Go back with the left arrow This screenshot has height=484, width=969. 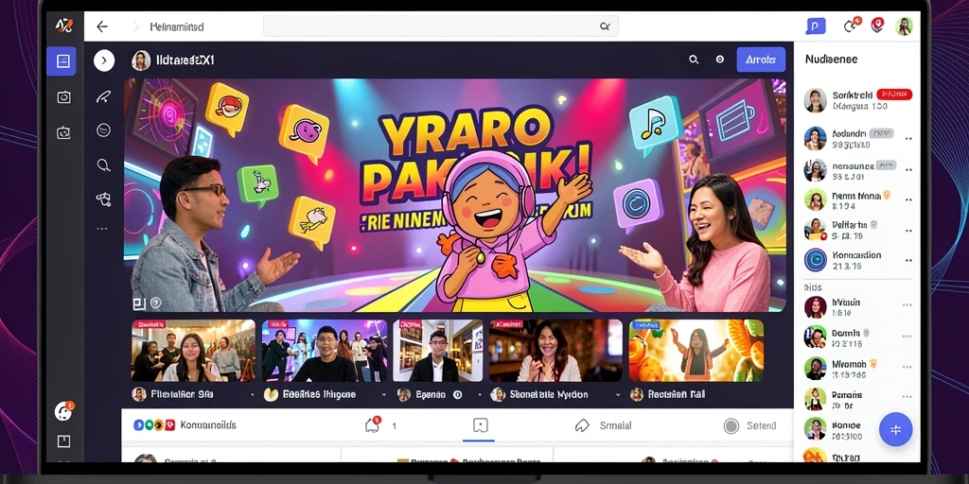(x=102, y=26)
